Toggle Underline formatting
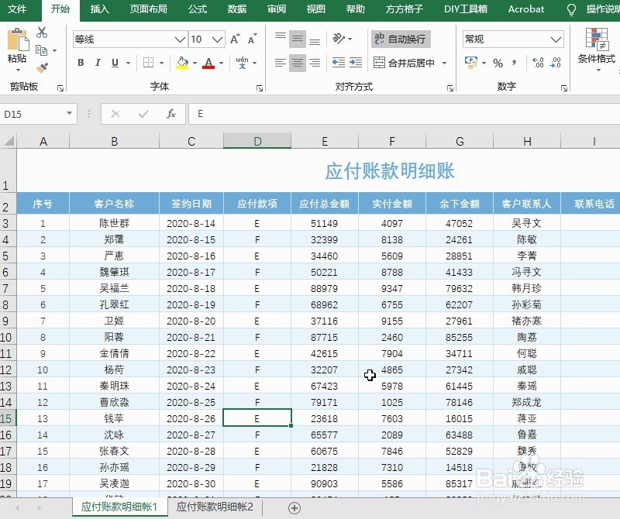The height and width of the screenshot is (519, 620). [x=114, y=63]
